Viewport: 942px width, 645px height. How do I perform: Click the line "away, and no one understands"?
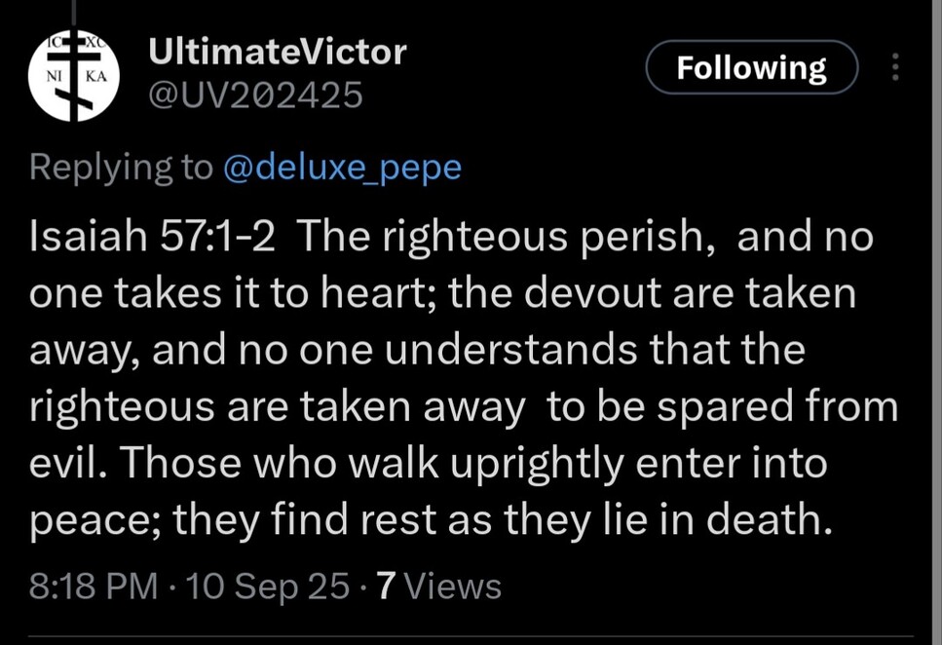[x=417, y=350]
